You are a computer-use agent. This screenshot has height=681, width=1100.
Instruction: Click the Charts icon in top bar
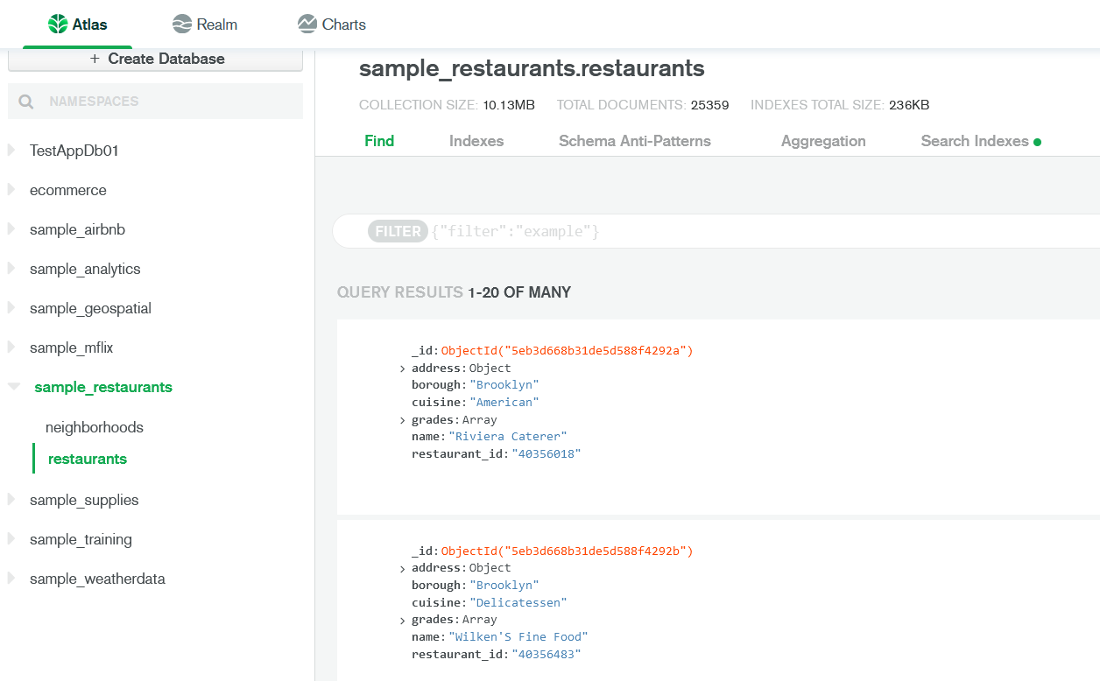pyautogui.click(x=307, y=24)
